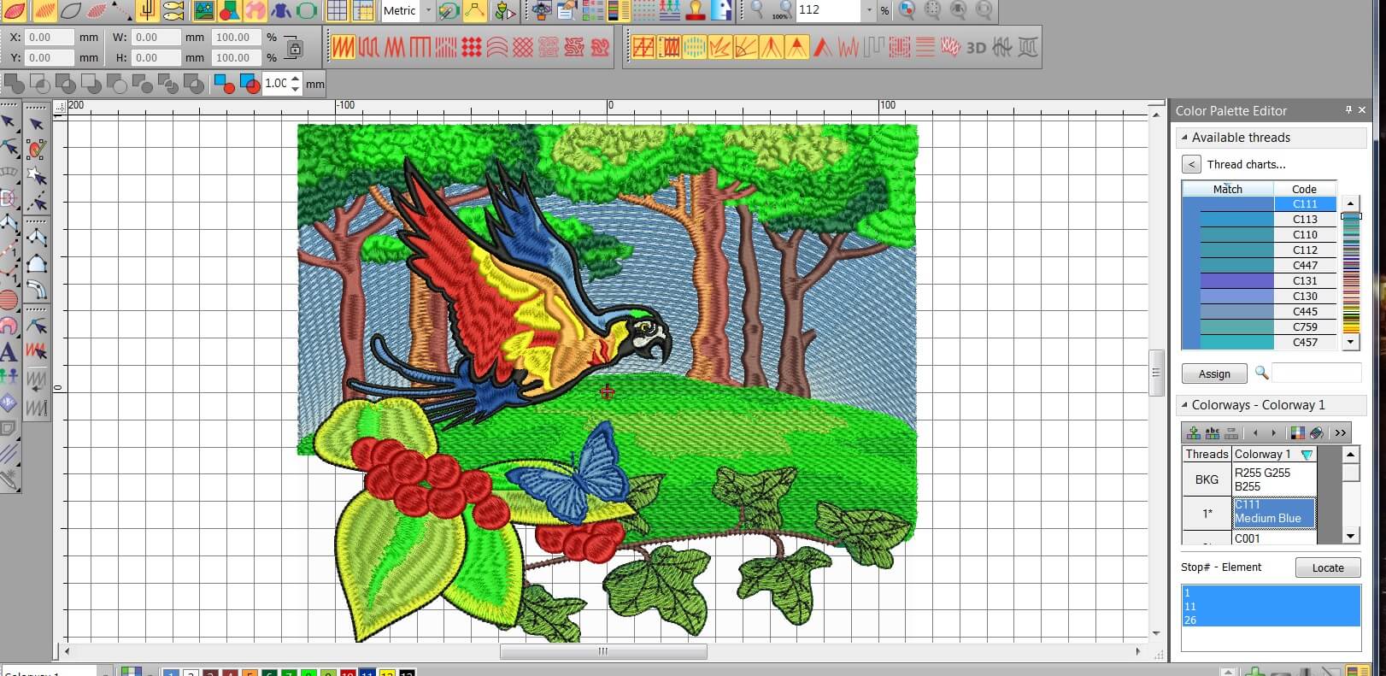The width and height of the screenshot is (1386, 676).
Task: Click the green hoop outline icon
Action: [x=307, y=10]
